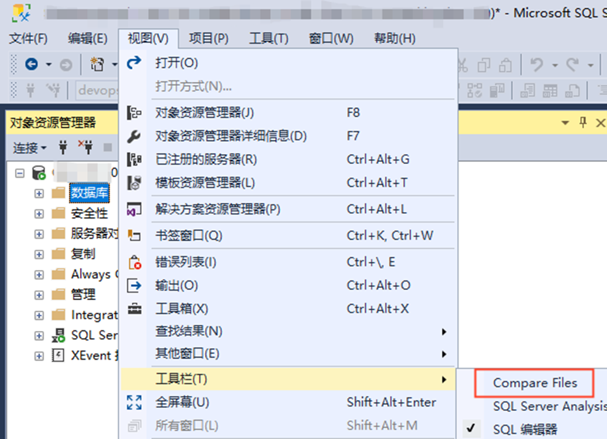The height and width of the screenshot is (439, 607).
Task: Uncheck the SQL 编辑器 toolbar
Action: pos(525,429)
